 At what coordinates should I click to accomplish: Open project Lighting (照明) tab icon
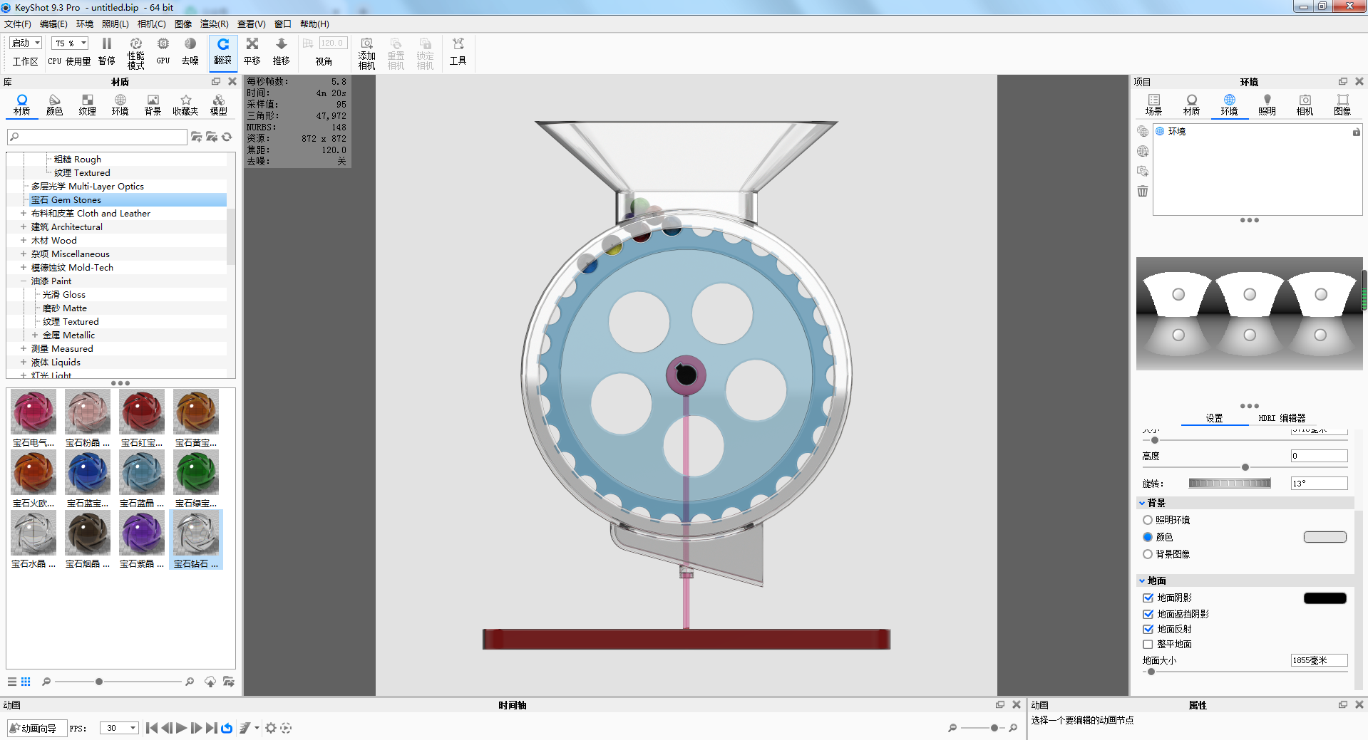click(1267, 105)
